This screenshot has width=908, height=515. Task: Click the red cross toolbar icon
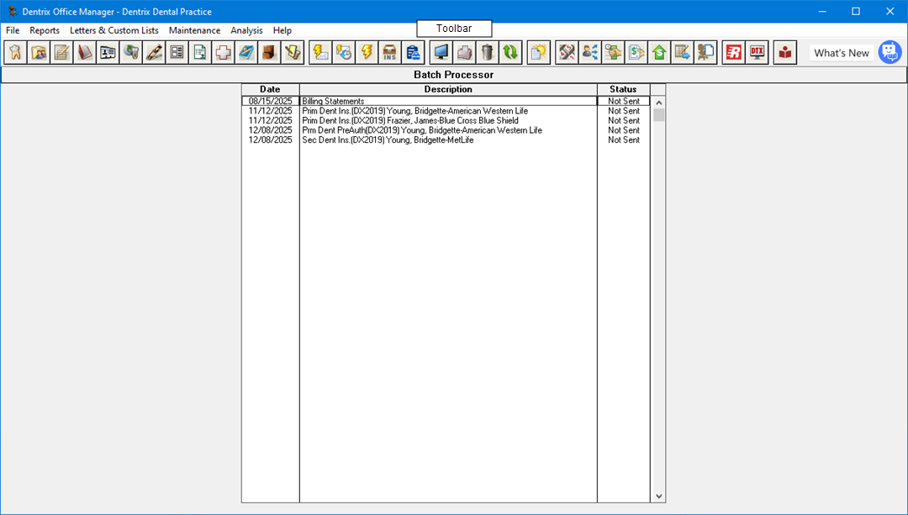click(223, 53)
